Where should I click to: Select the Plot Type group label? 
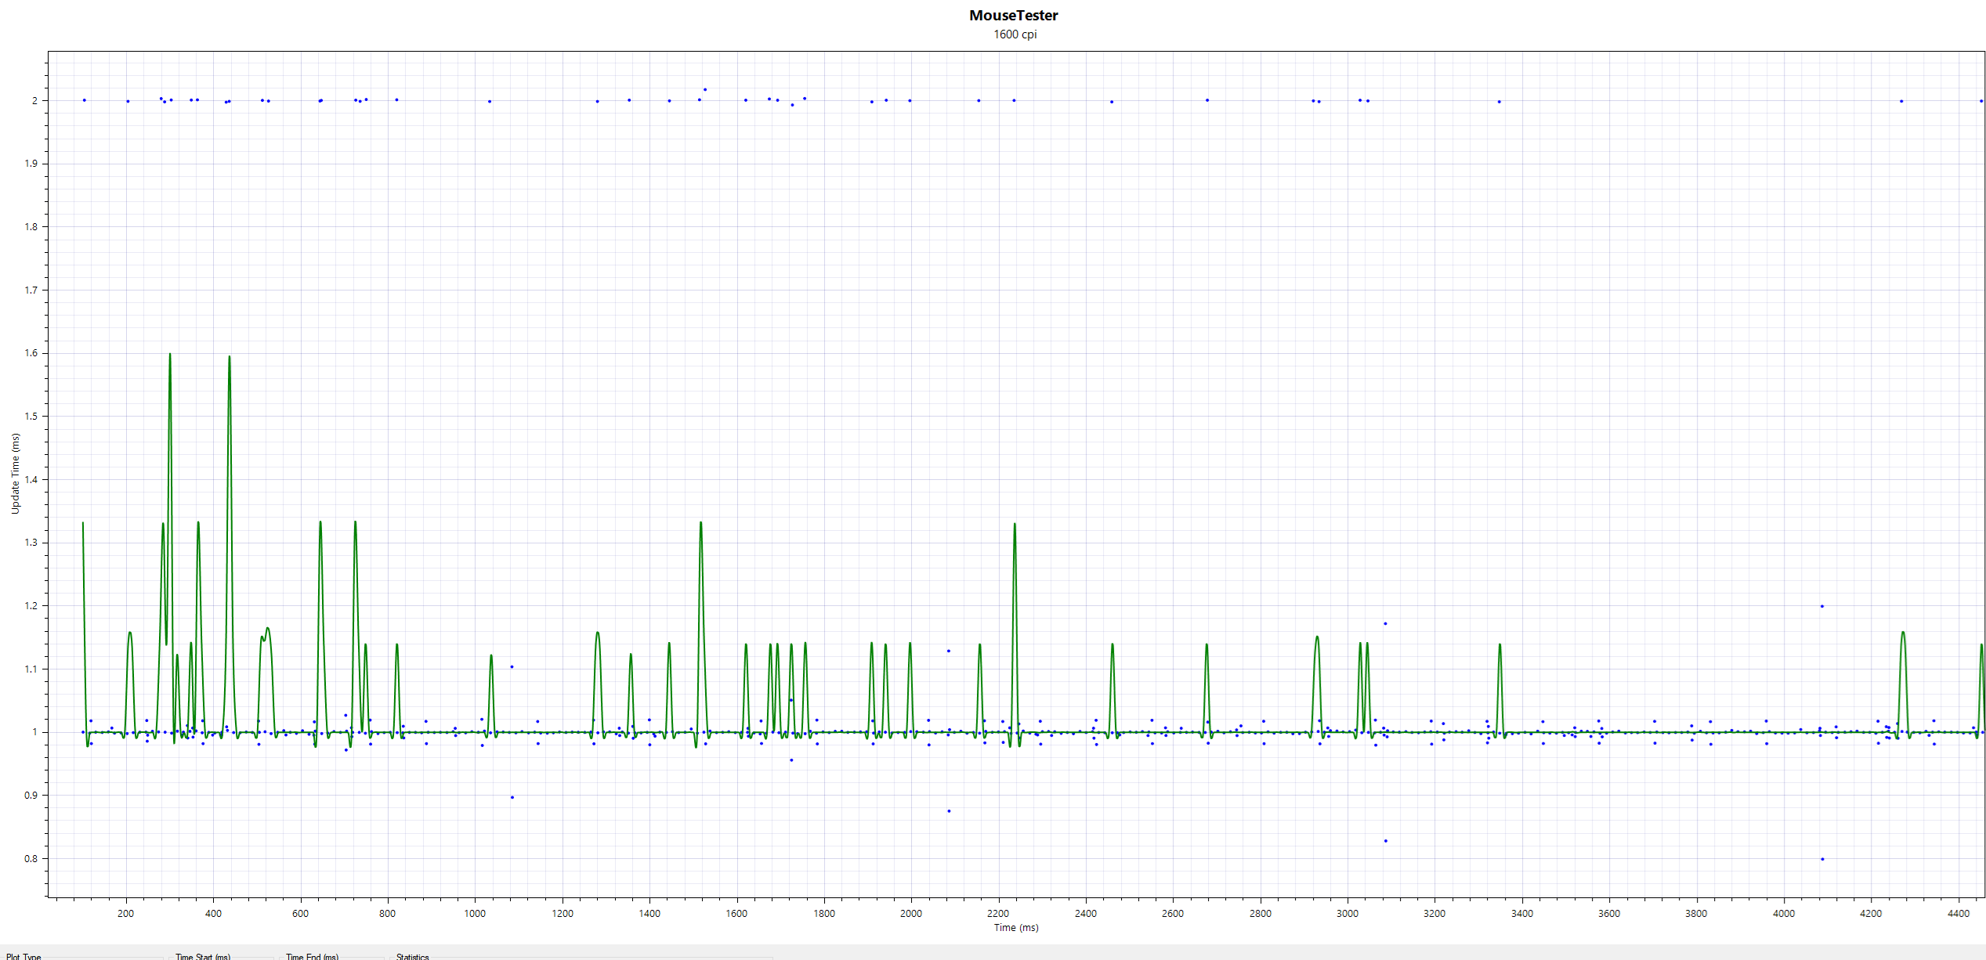[x=23, y=956]
